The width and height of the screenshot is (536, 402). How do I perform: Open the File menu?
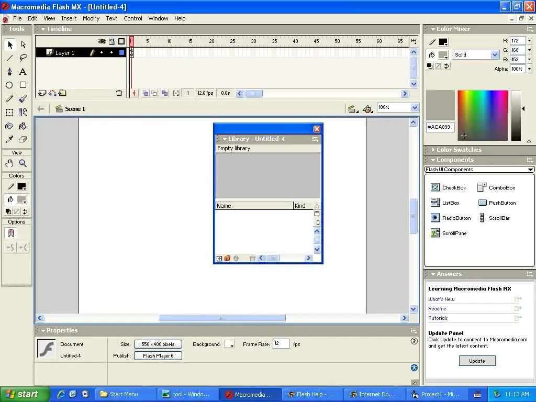pos(17,18)
